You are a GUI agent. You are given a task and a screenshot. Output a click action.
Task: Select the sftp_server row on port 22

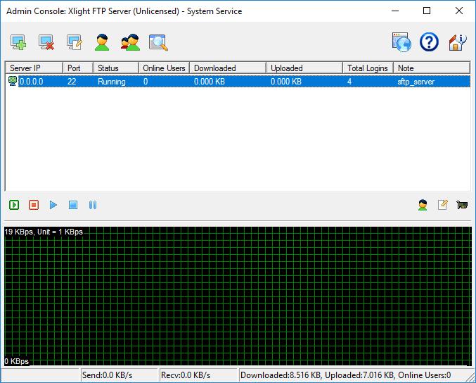(238, 82)
